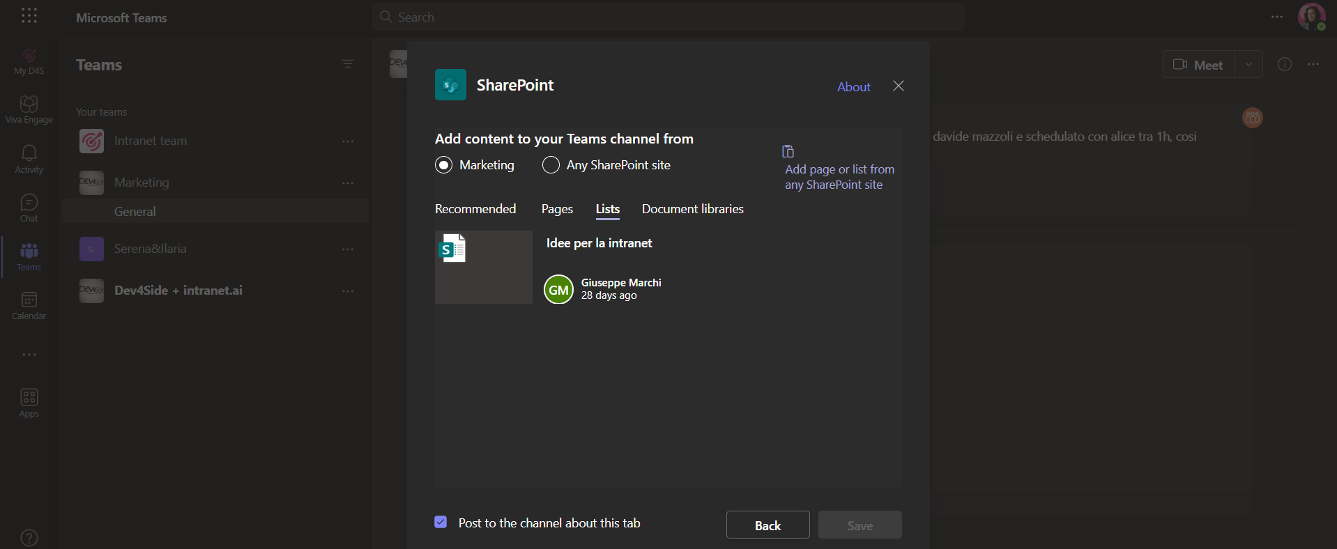Select the Idee per la intranet list thumbnail

[x=484, y=267]
